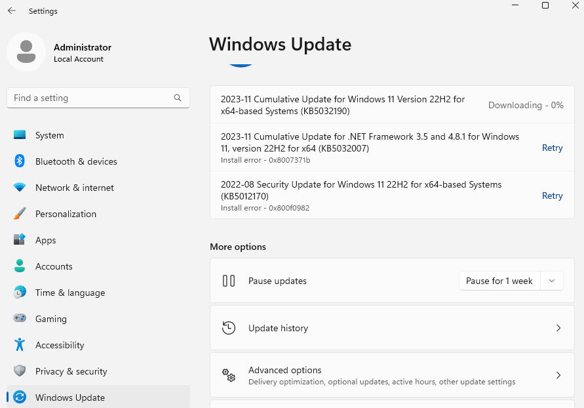Click Pause for 1 week
584x408 pixels.
click(499, 280)
